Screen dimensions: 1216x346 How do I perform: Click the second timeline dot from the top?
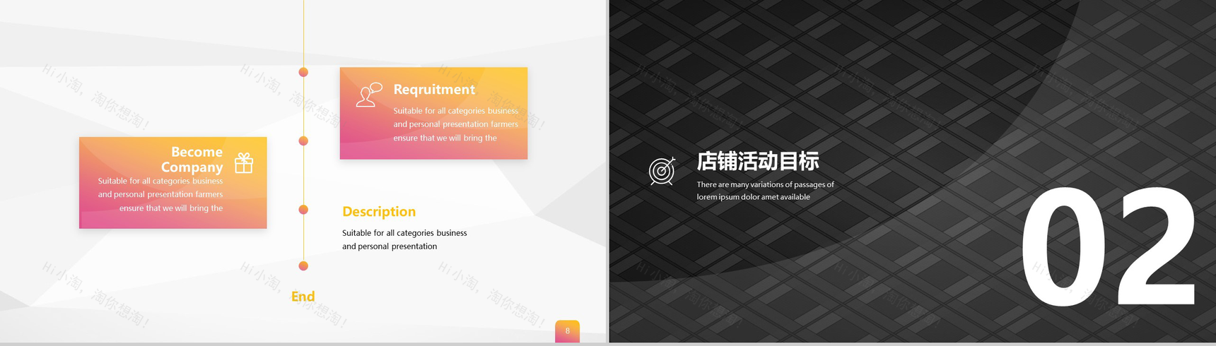pyautogui.click(x=303, y=141)
